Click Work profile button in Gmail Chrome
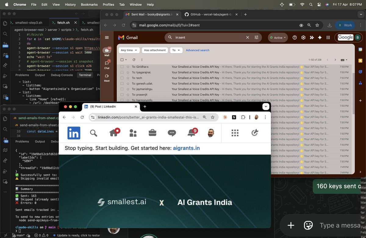The height and width of the screenshot is (238, 366). tap(345, 25)
